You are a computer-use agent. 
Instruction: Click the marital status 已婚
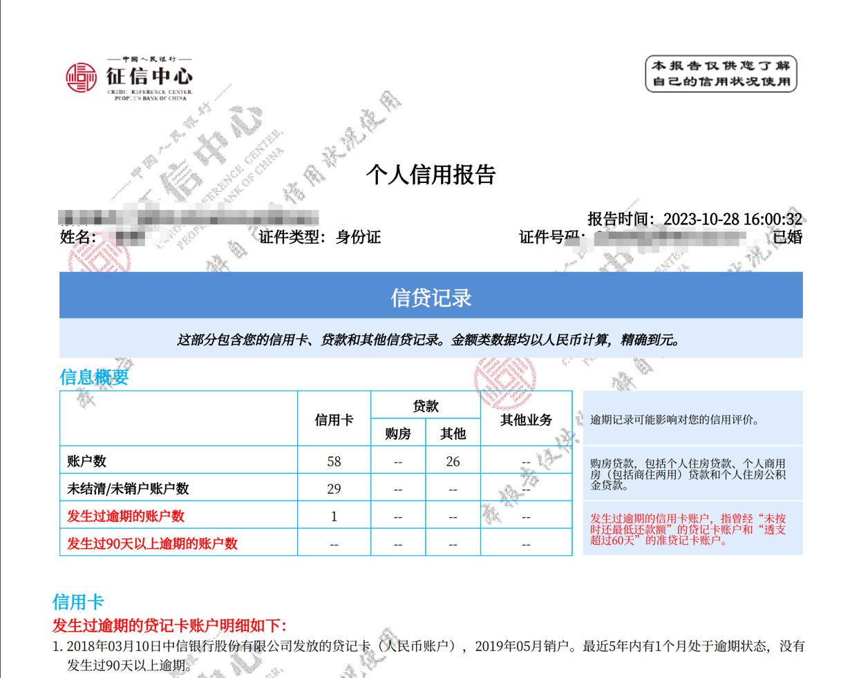tap(787, 238)
